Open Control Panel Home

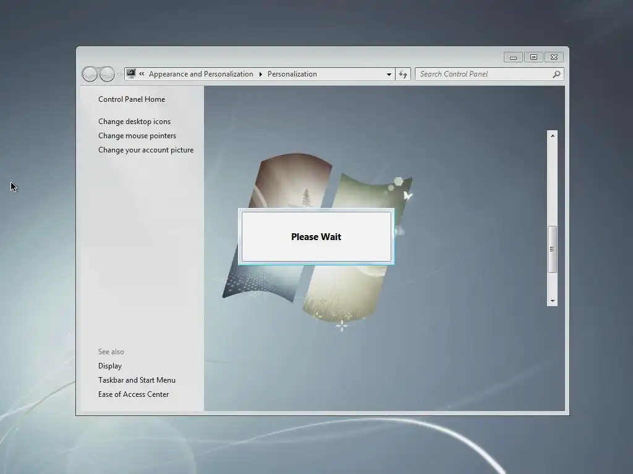click(x=132, y=99)
